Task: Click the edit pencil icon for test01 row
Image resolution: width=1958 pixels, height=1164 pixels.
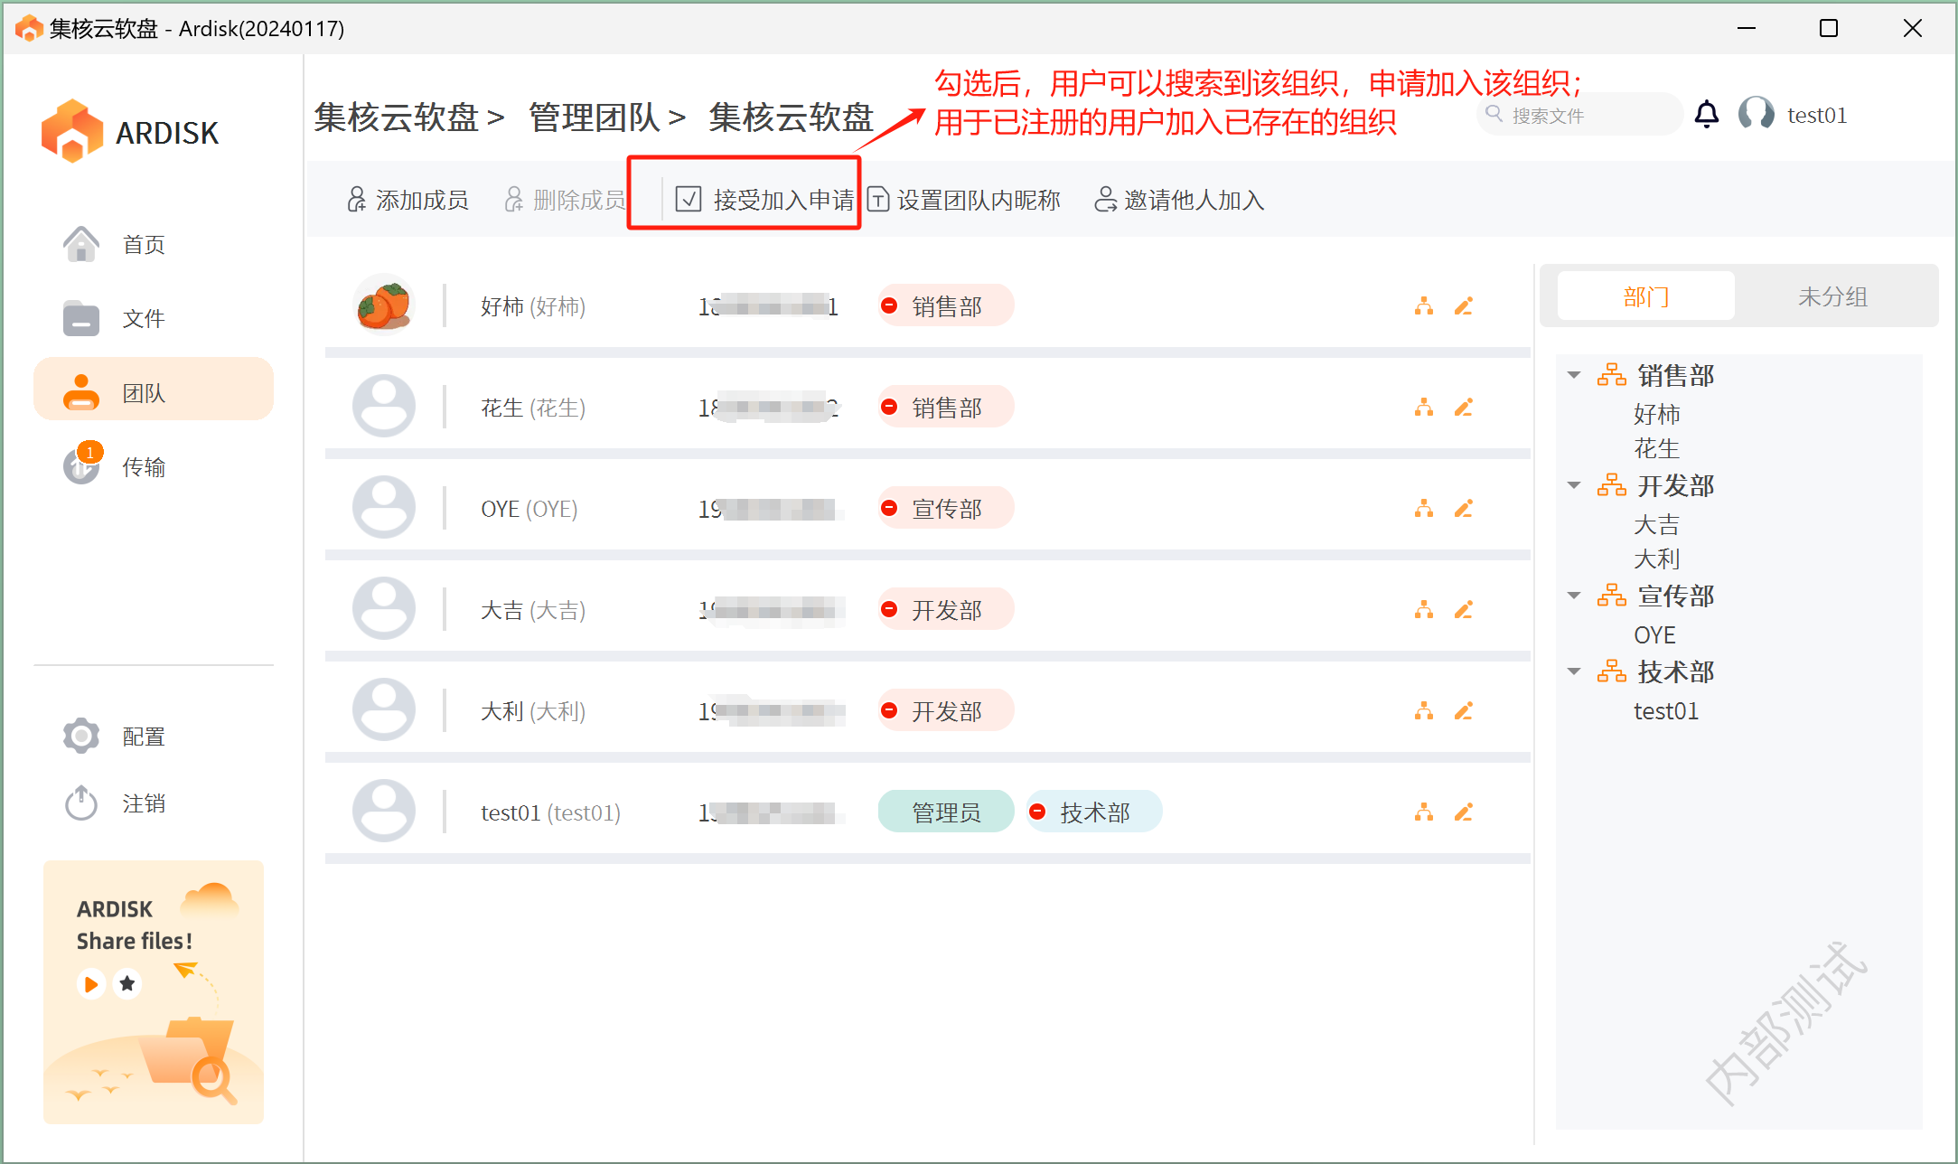Action: (1463, 812)
